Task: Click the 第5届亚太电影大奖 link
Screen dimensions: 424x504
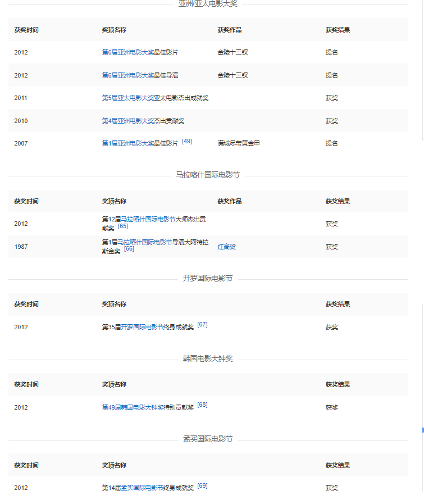Action: [127, 98]
